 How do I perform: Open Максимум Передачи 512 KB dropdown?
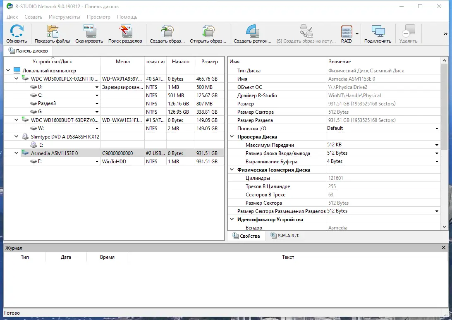pos(437,145)
